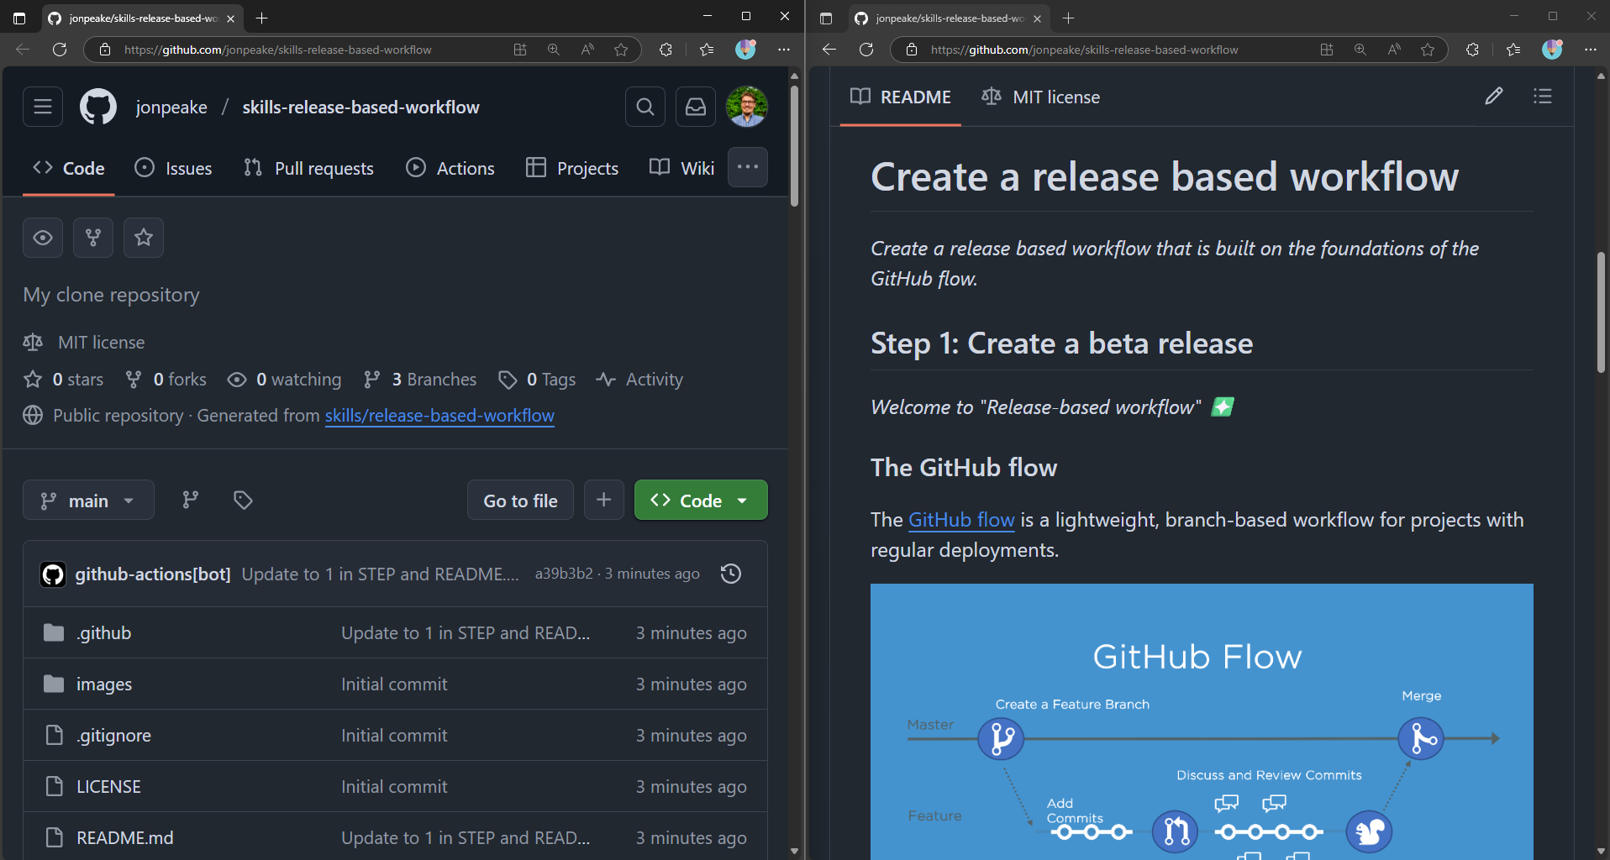Screen dimensions: 1610x860
Task: Open the hamburger navigation menu in left window
Action: click(43, 107)
